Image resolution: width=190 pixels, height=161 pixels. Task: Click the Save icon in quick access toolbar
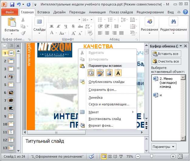12,5
